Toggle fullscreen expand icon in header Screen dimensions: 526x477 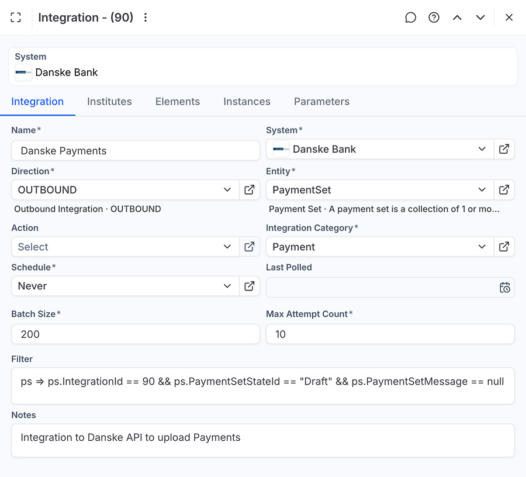coord(16,18)
